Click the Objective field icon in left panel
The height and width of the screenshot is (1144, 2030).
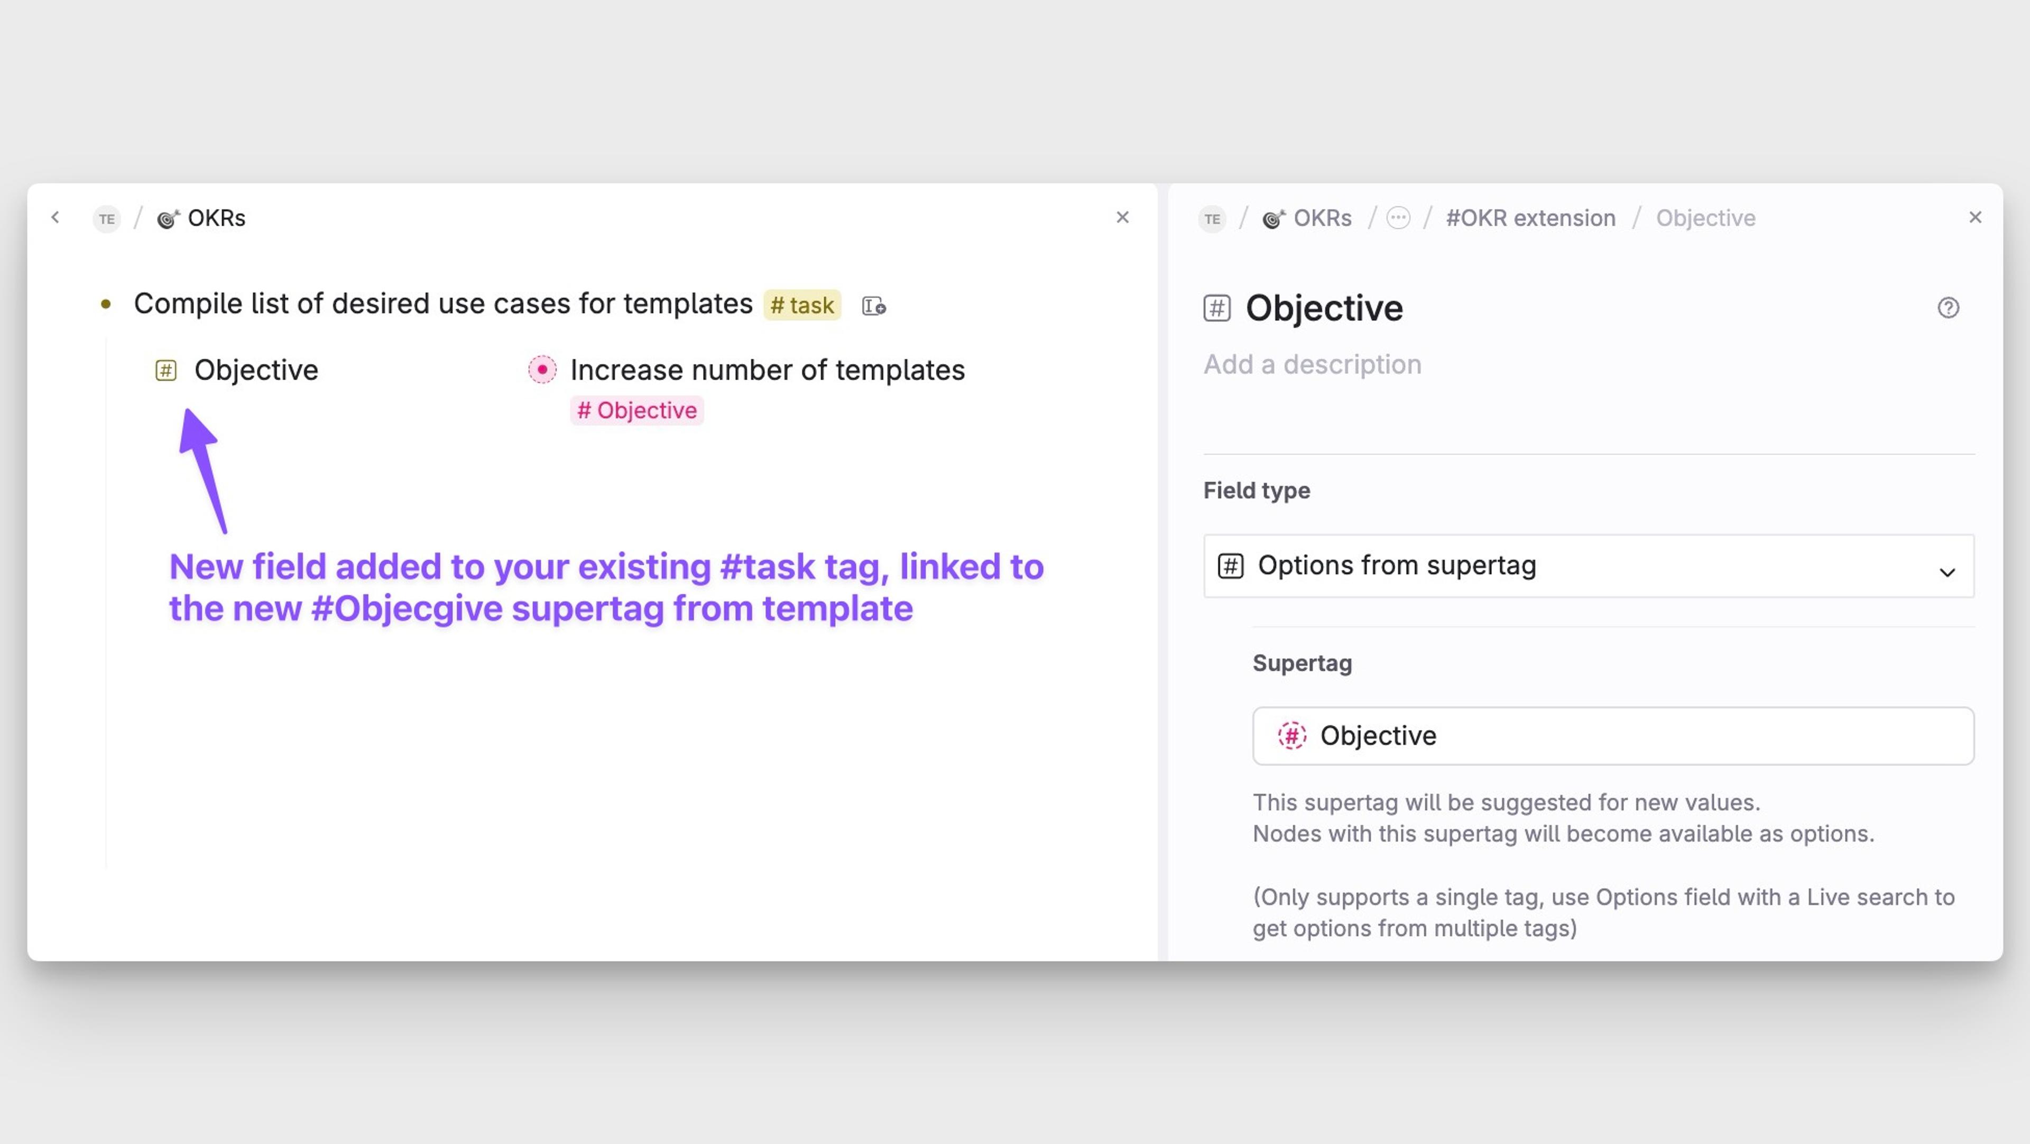tap(165, 370)
